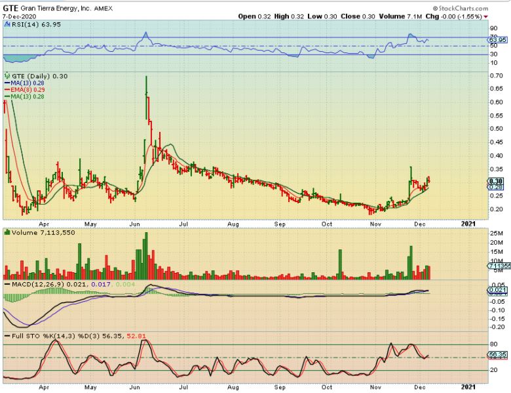Click the green MA(13) 0.28 legend text
This screenshot has width=511, height=393.
click(28, 96)
